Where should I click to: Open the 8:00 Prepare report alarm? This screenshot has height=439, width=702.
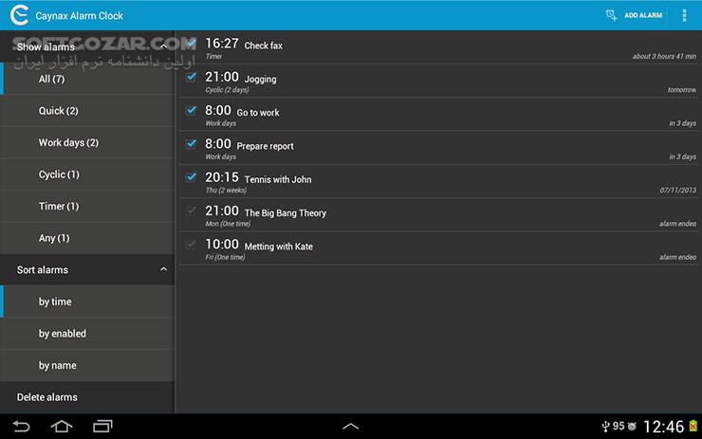pos(438,148)
